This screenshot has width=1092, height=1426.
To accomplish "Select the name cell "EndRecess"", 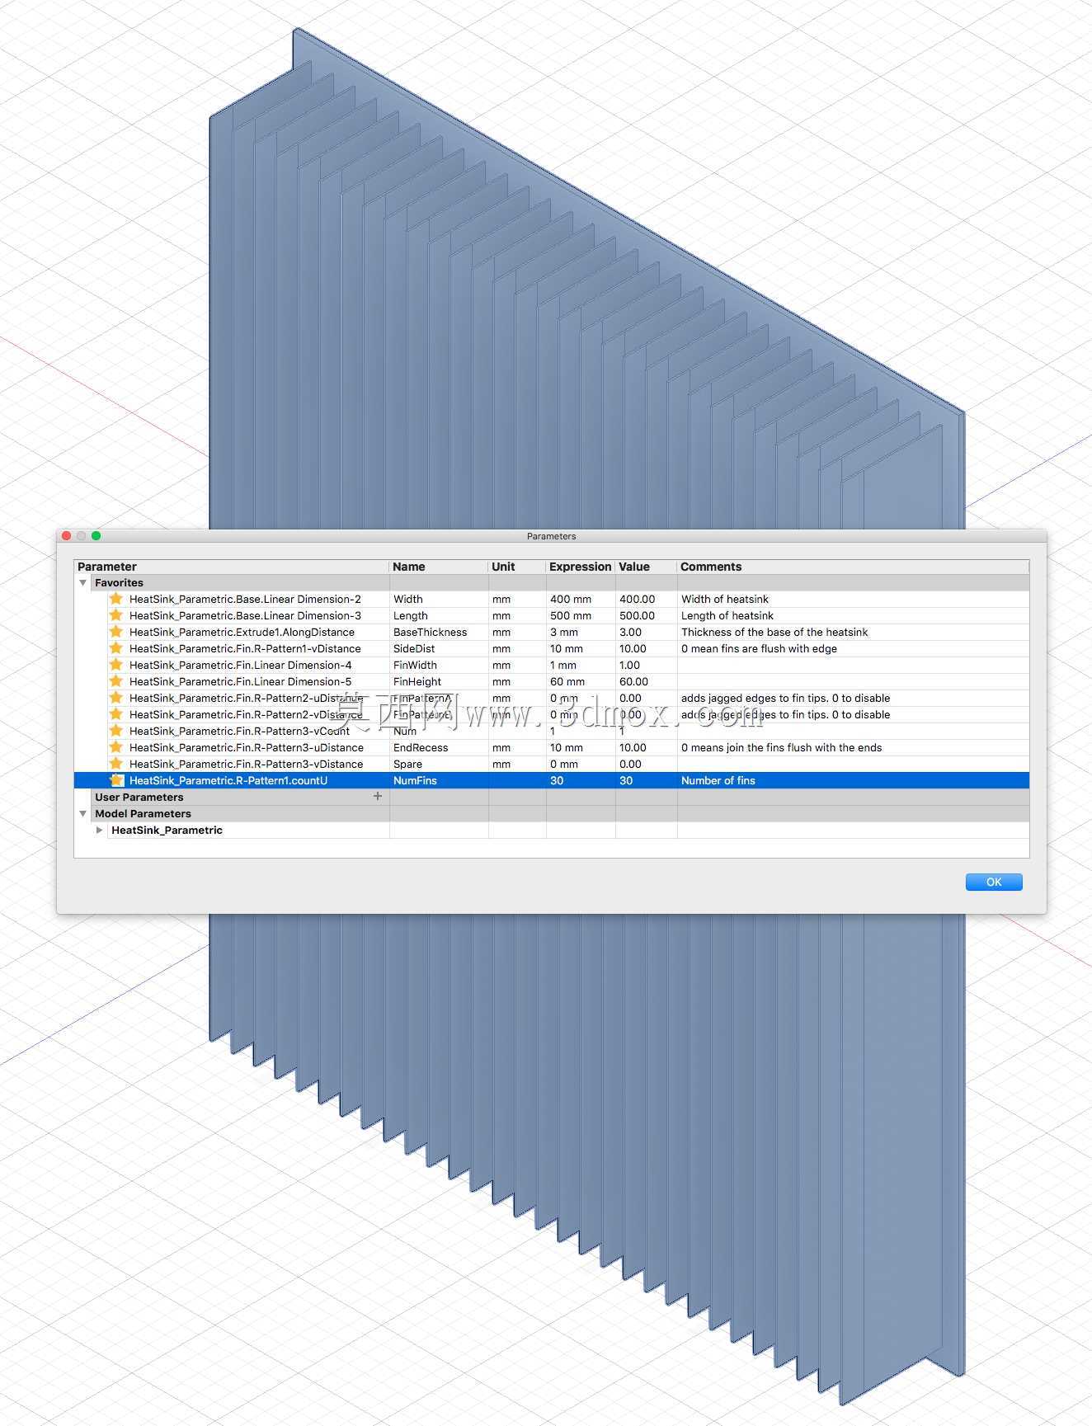I will (439, 748).
